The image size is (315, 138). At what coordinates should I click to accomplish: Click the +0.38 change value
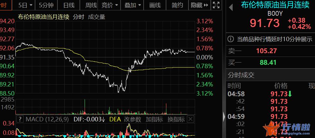(x=296, y=20)
